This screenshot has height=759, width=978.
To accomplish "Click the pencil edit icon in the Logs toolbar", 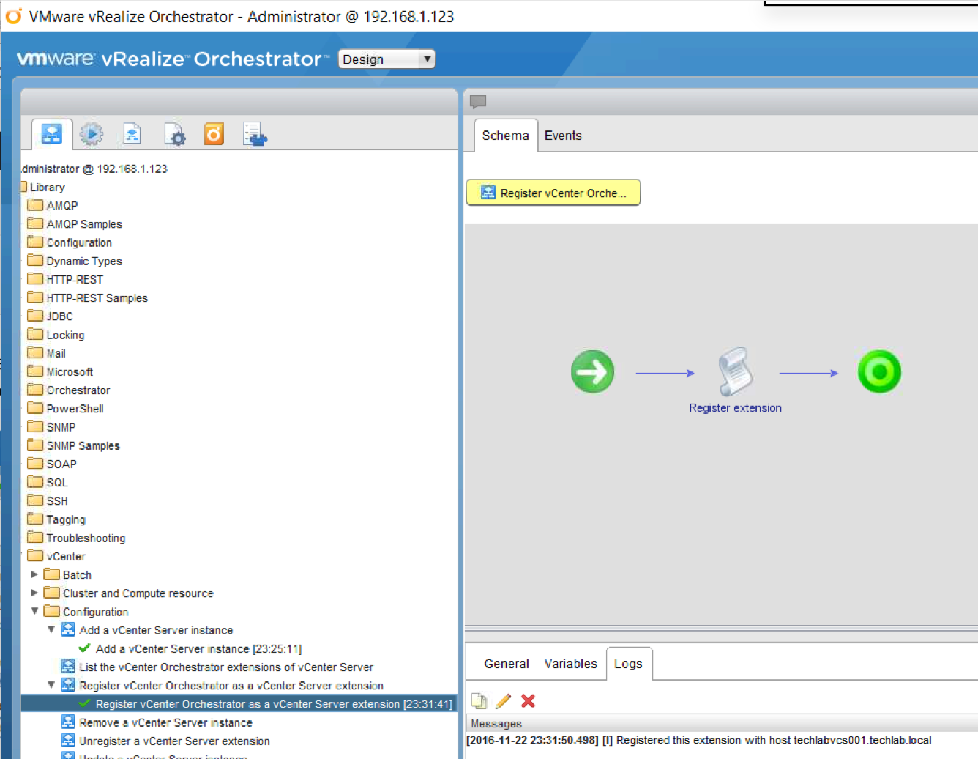I will (503, 701).
